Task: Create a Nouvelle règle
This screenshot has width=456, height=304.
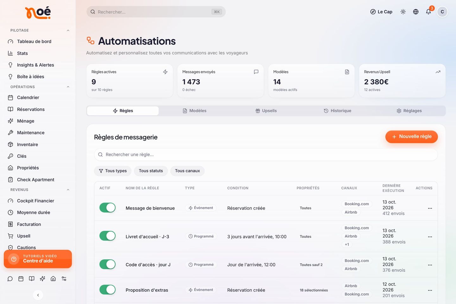Action: [x=412, y=136]
